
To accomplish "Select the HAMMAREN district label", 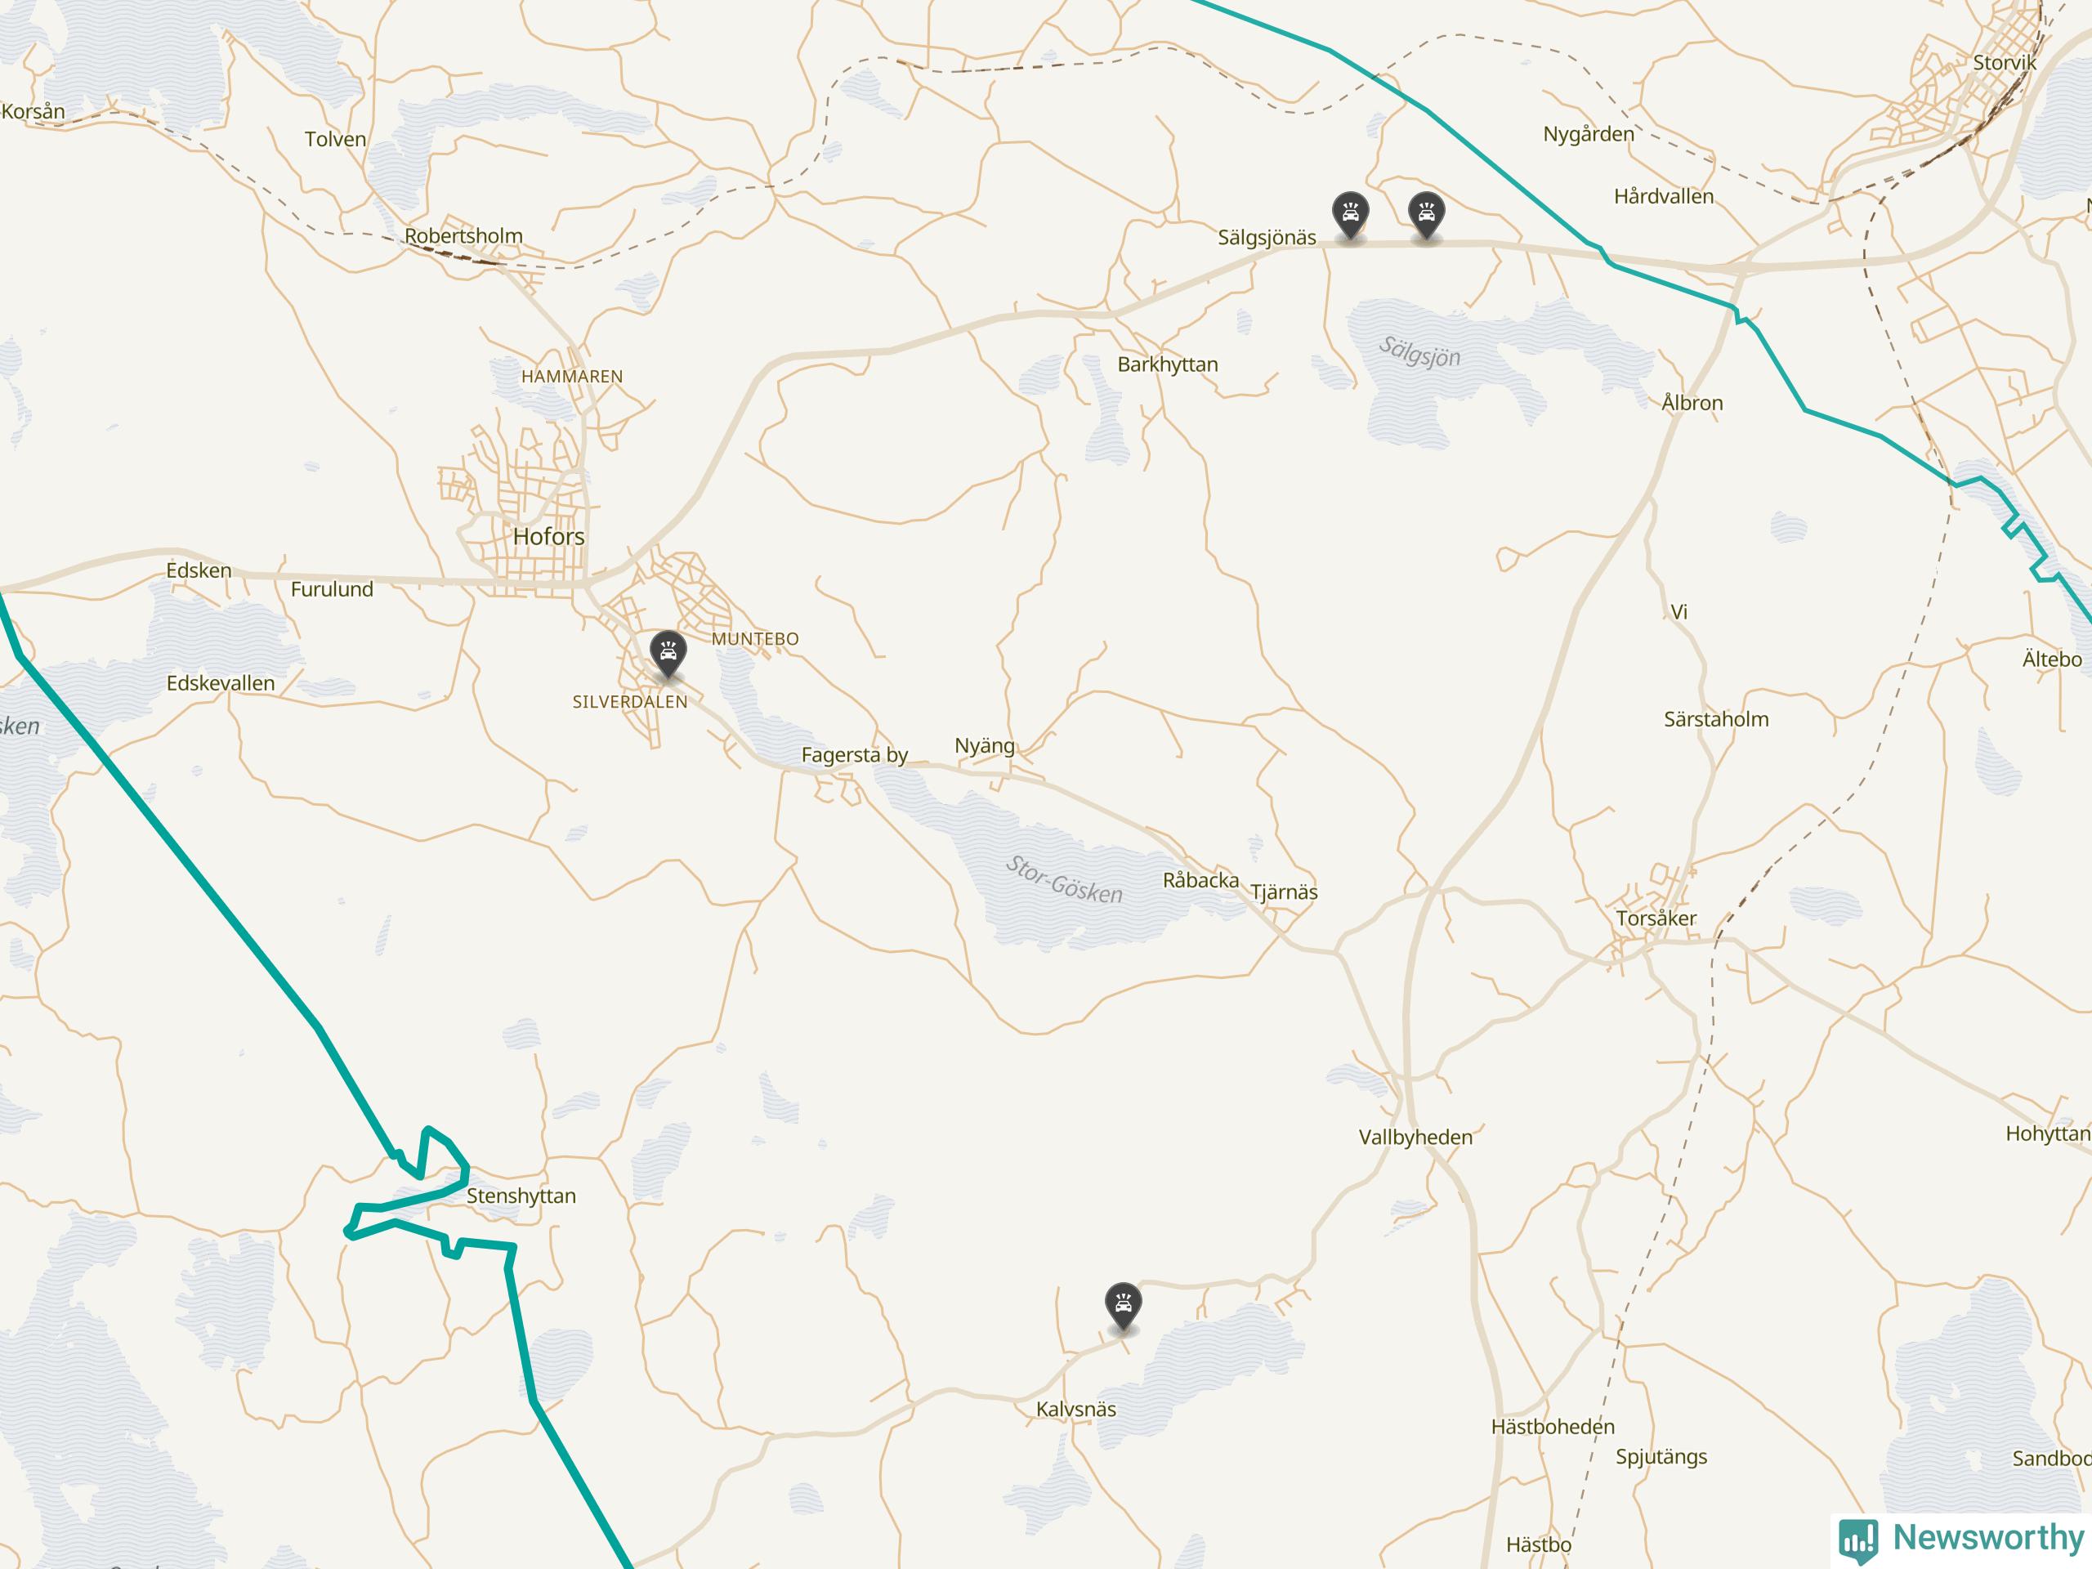I will (x=572, y=377).
